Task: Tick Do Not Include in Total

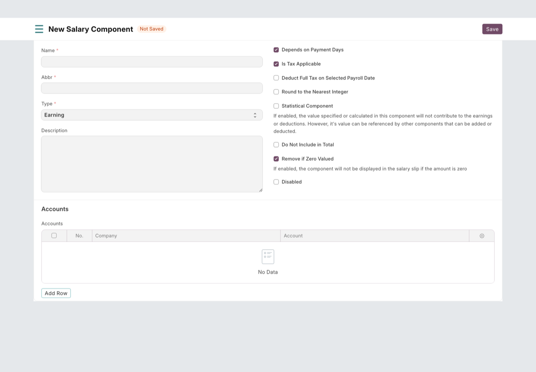Action: [x=276, y=145]
